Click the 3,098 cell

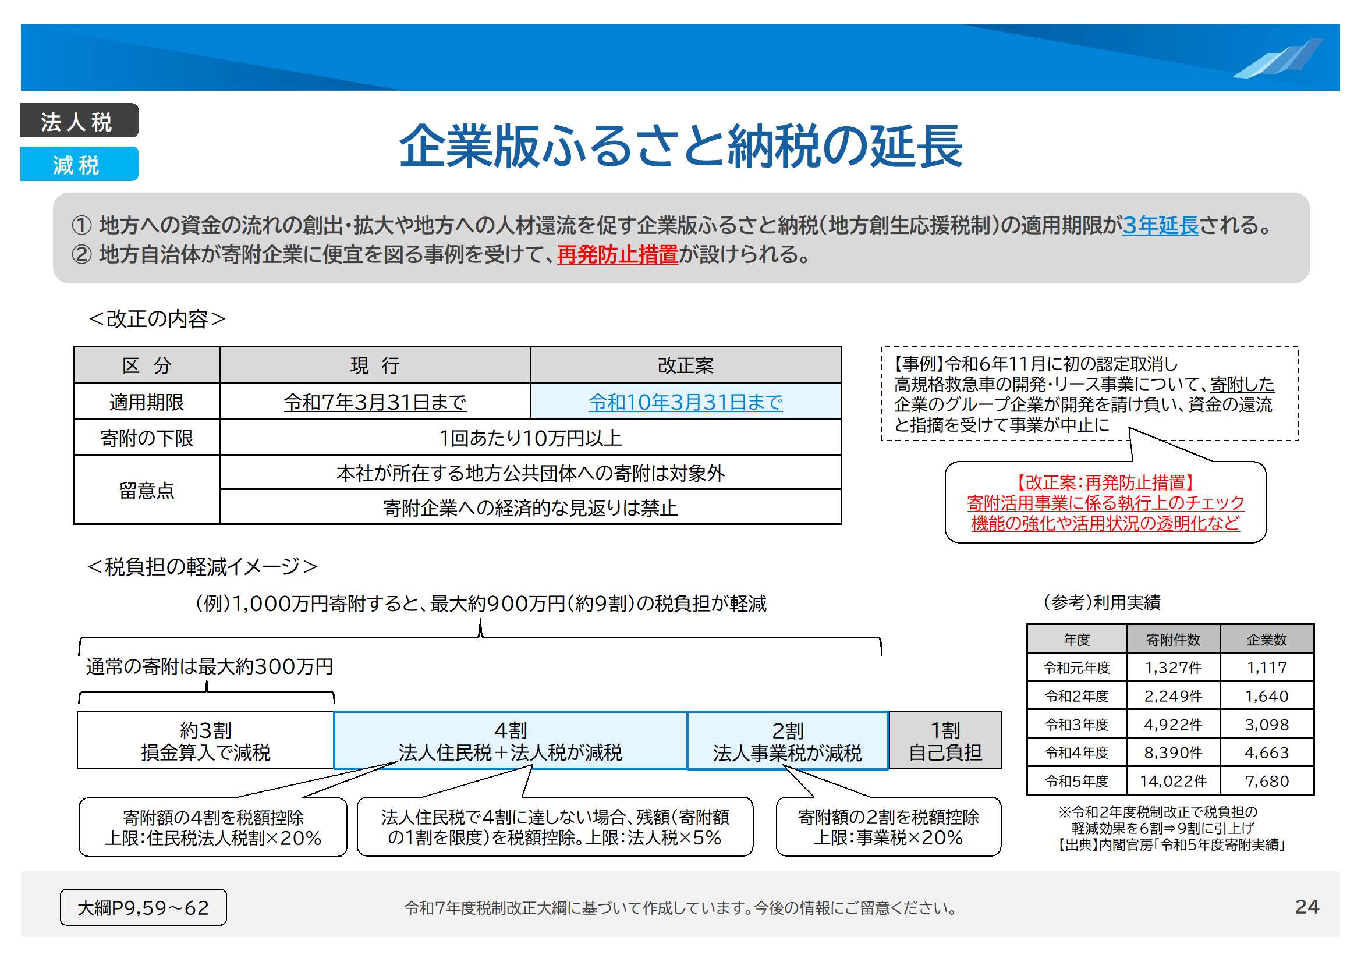tap(1267, 725)
